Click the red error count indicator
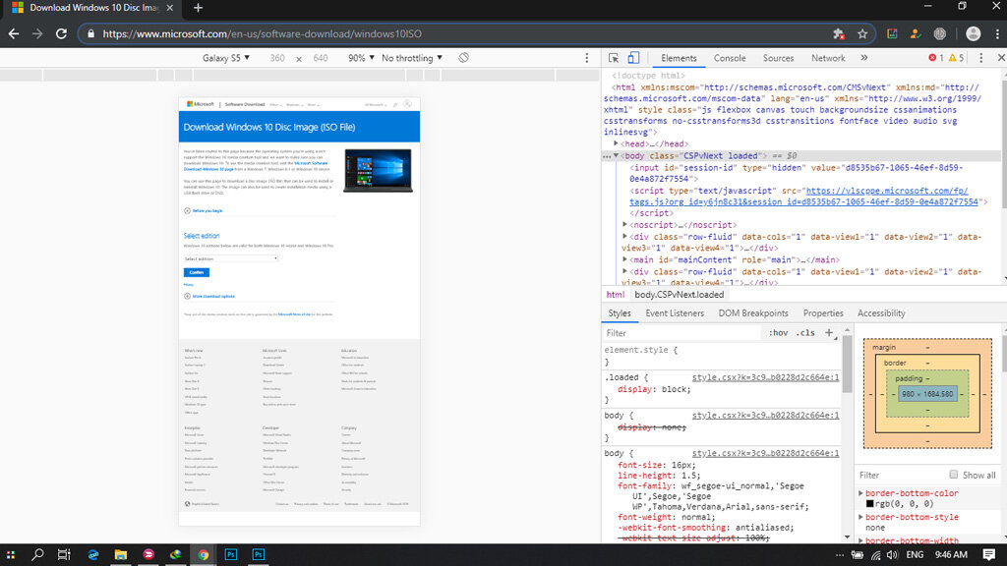The width and height of the screenshot is (1007, 566). (x=936, y=58)
